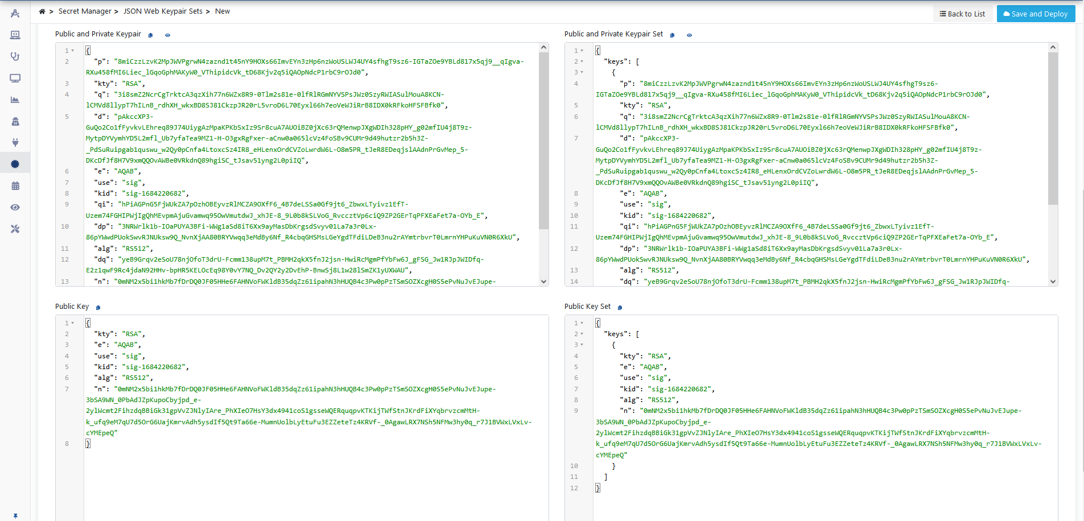The height and width of the screenshot is (521, 1084).
Task: Collapse line 1 fold in Public Key editor
Action: (73, 323)
